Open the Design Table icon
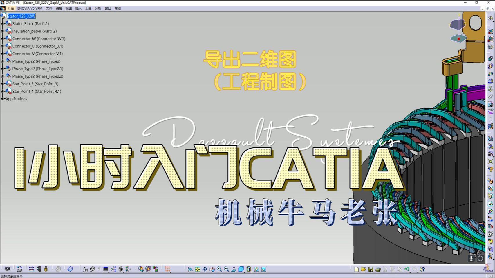This screenshot has width=495, height=278. pyautogui.click(x=106, y=269)
